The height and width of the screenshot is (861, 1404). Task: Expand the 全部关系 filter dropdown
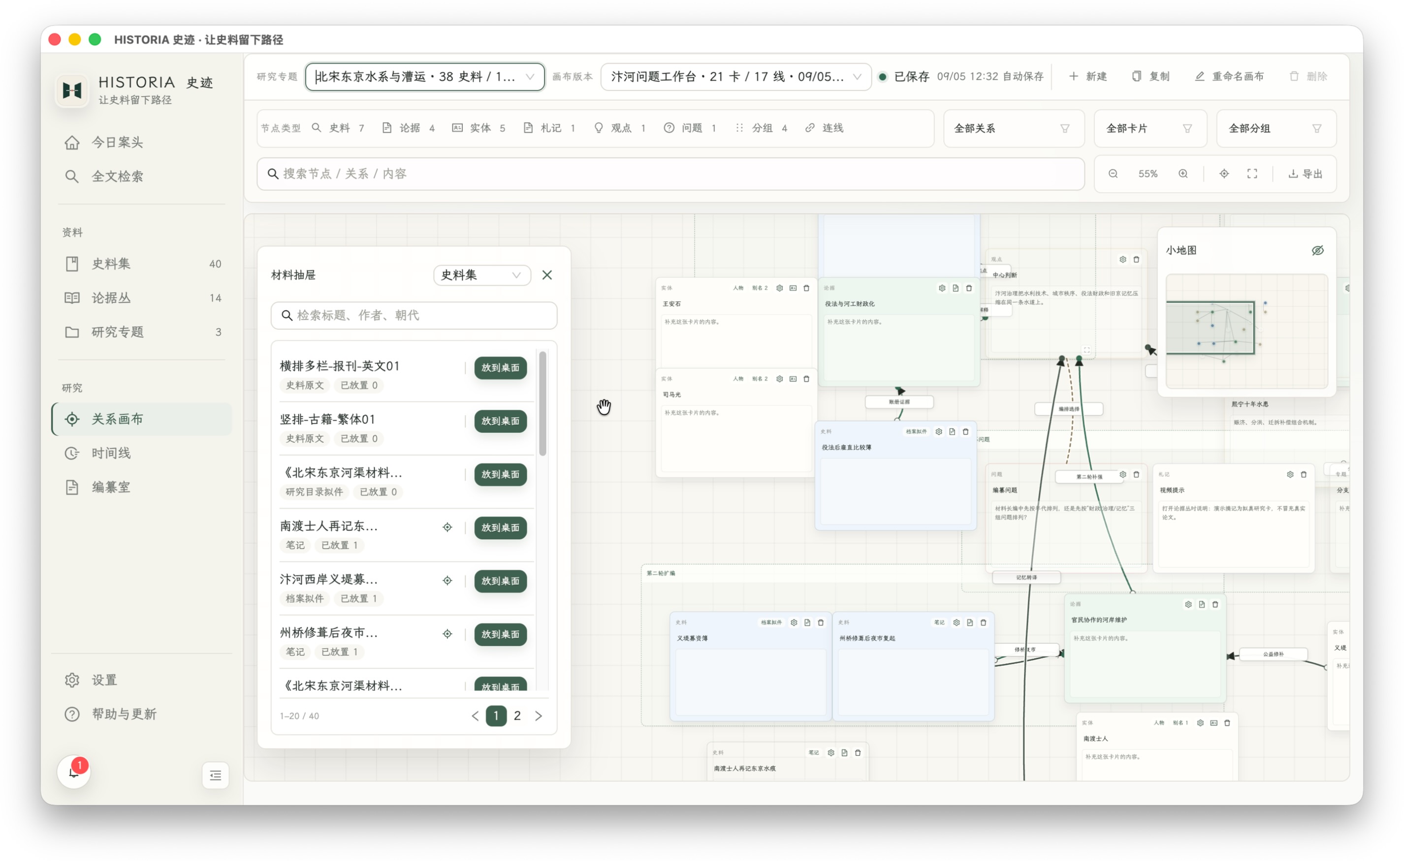(1014, 129)
